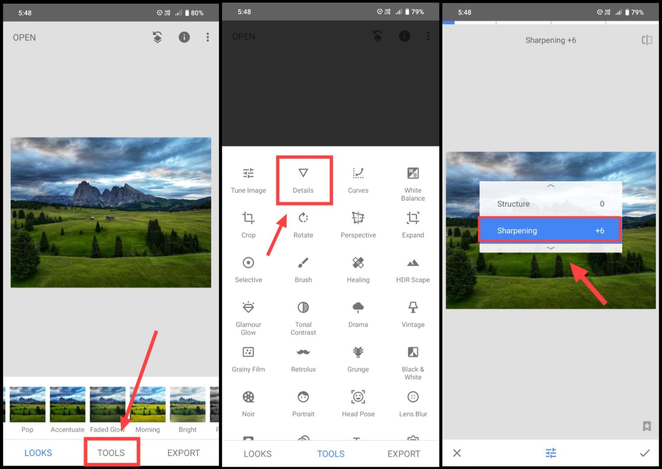
Task: Choose the Brush tool
Action: (x=303, y=269)
